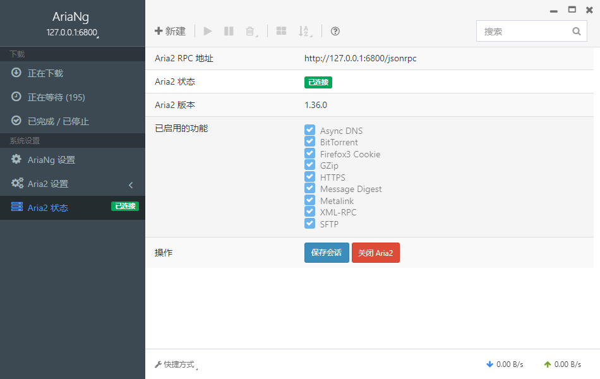The image size is (600, 379).
Task: Click the trash delete tasks icon
Action: coord(250,31)
